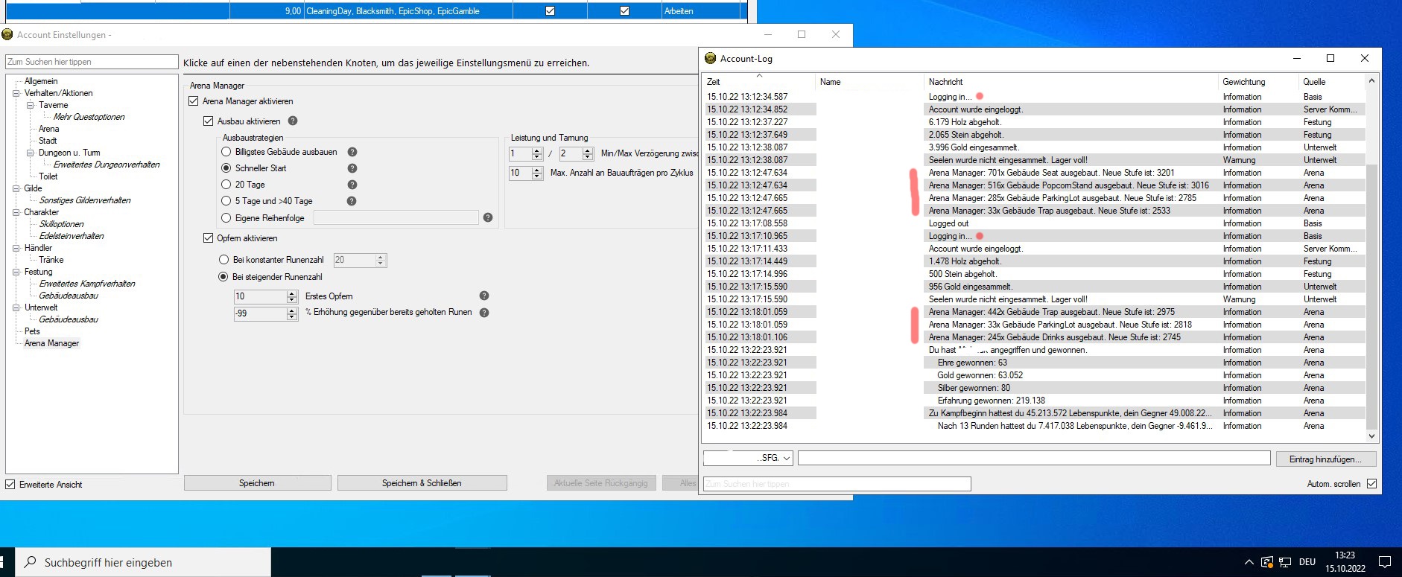Sort log by Gewichtung column header
This screenshot has width=1402, height=577.
click(x=1257, y=82)
